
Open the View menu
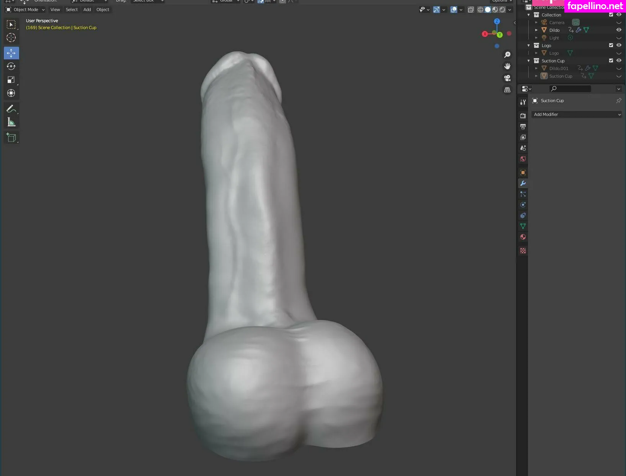click(x=55, y=10)
